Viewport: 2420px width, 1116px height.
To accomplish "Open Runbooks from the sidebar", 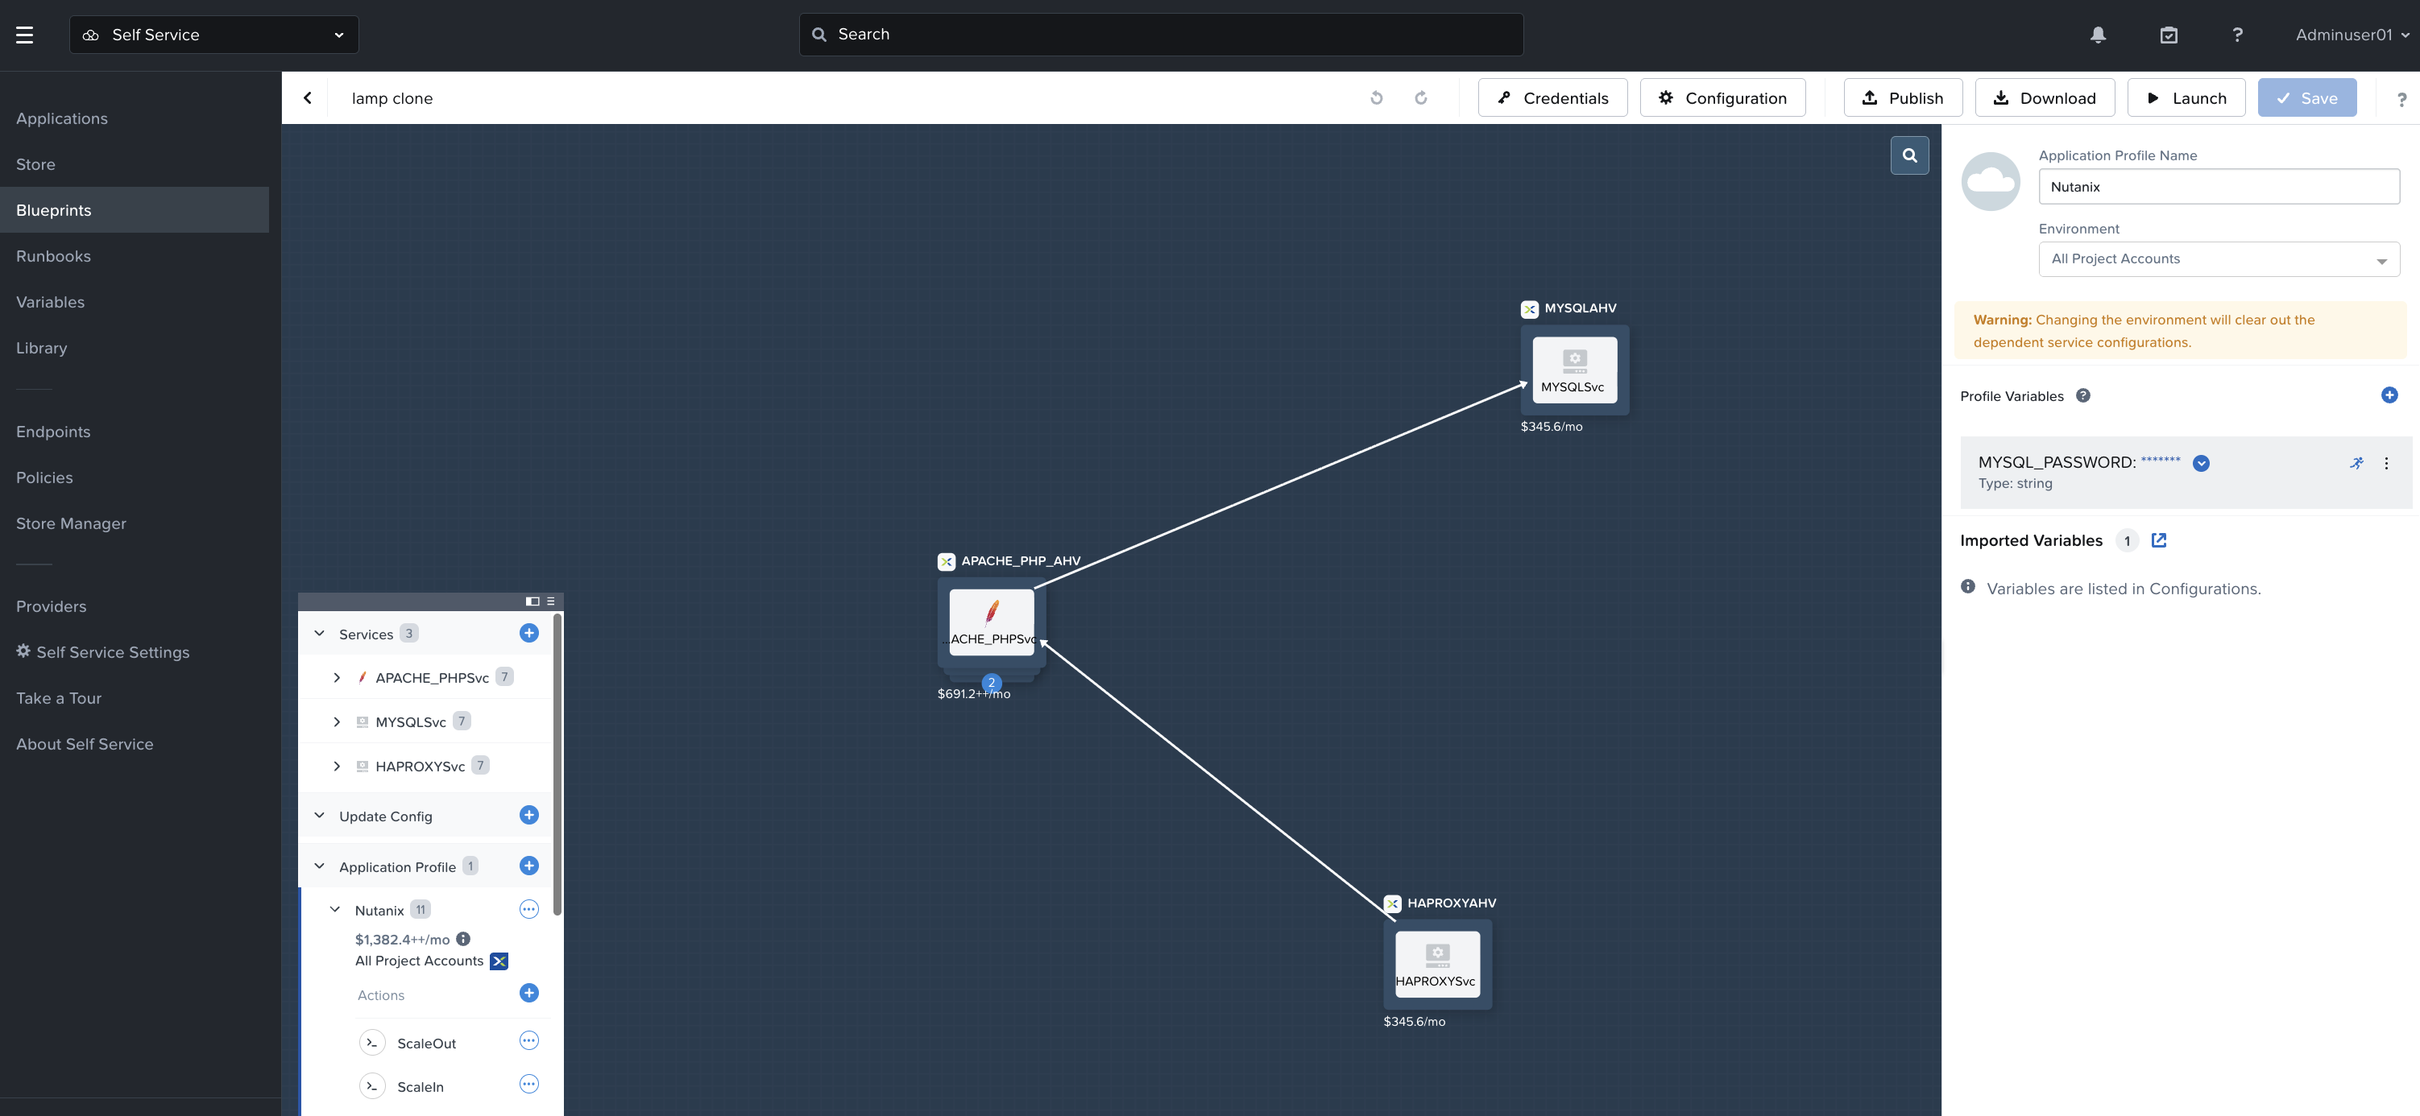I will click(x=53, y=256).
